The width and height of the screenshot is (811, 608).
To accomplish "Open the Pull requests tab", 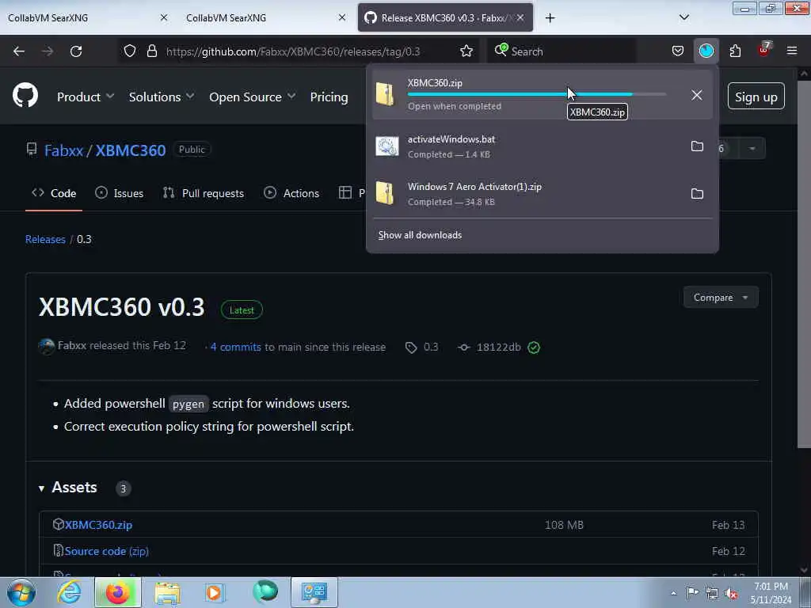I will [x=204, y=193].
